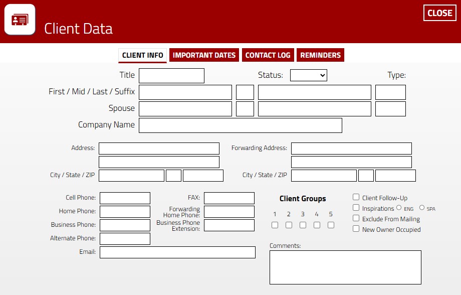The height and width of the screenshot is (295, 461).
Task: Click the second Address line field
Action: point(159,162)
